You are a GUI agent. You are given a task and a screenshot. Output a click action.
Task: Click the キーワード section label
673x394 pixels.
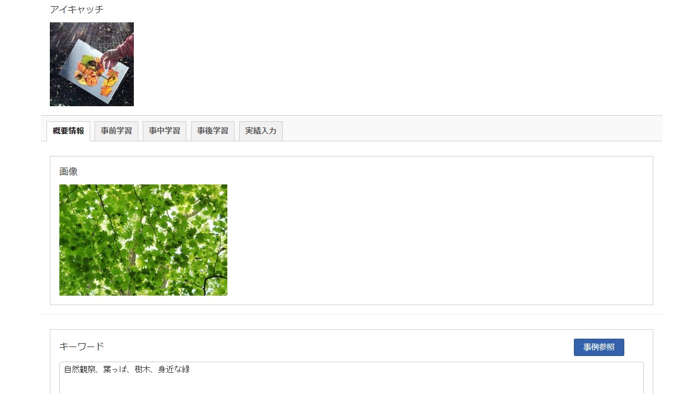coord(82,346)
